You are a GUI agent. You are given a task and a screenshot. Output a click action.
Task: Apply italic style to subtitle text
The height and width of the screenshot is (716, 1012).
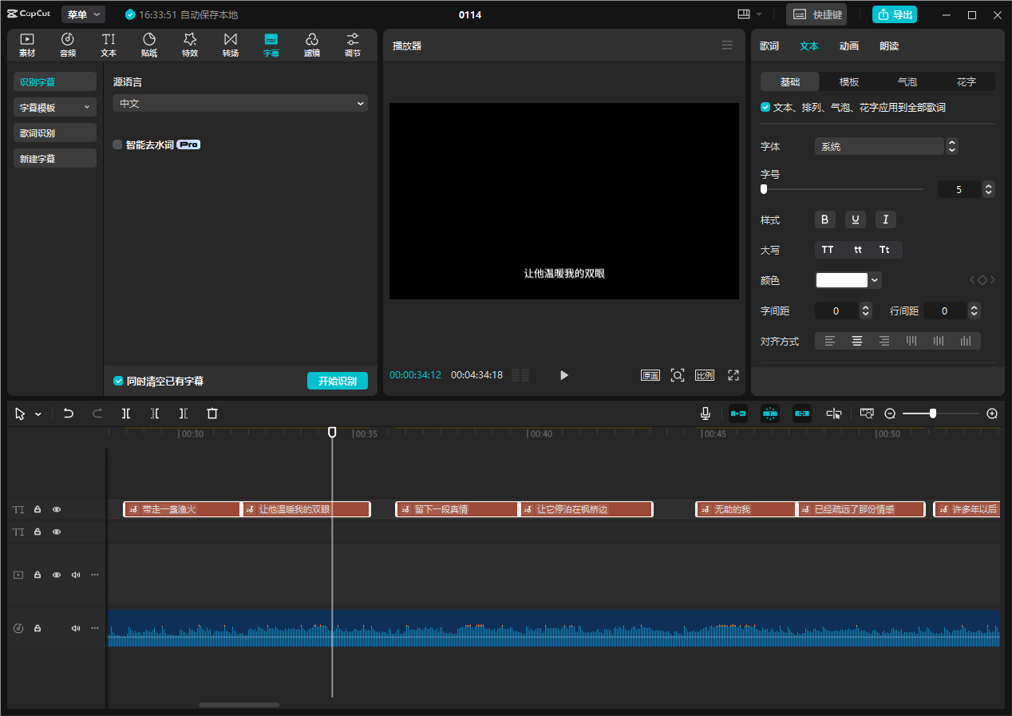(x=885, y=220)
